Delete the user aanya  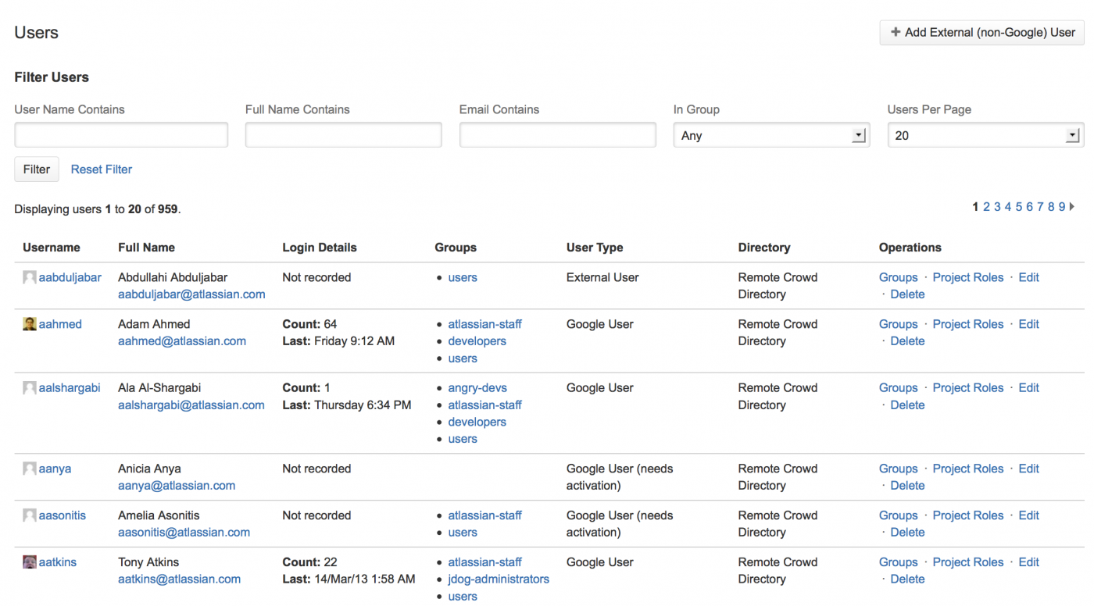coord(907,486)
